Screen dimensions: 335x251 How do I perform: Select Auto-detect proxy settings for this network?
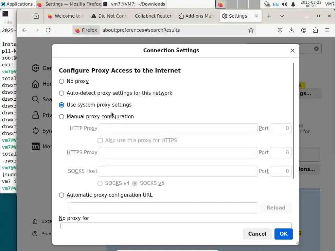(x=62, y=93)
